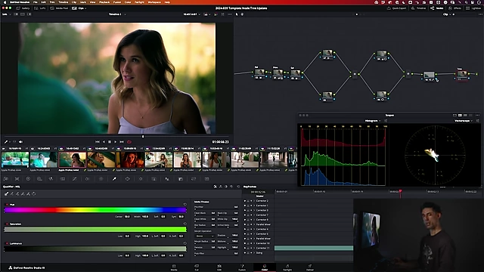Open the Effects panel
This screenshot has width=484, height=272.
coord(455,8)
